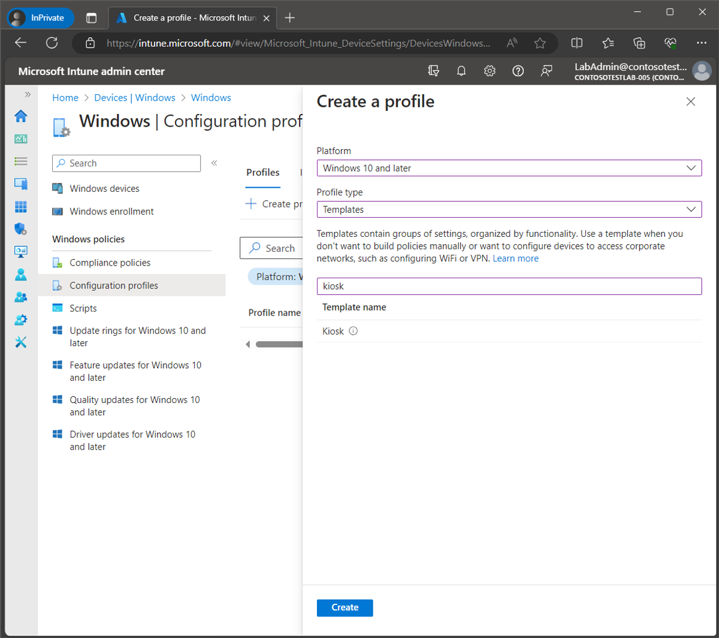
Task: Click the Create profile toolbar button
Action: pos(274,204)
